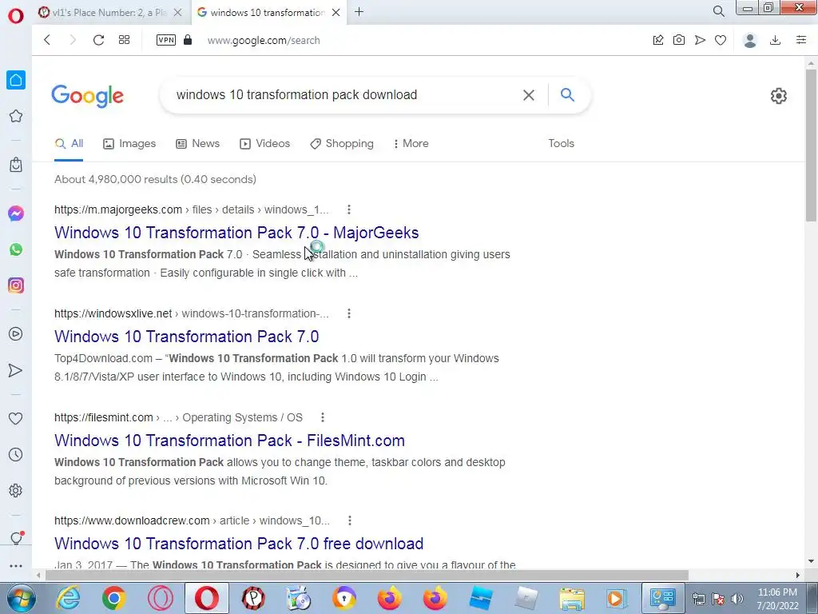This screenshot has height=614, width=818.
Task: Click the address bar URL field
Action: point(264,40)
